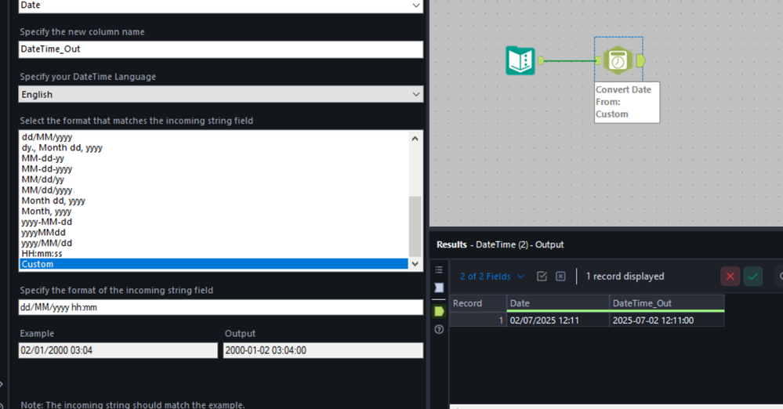Select the green output anchor results icon
The width and height of the screenshot is (783, 409).
(x=439, y=311)
